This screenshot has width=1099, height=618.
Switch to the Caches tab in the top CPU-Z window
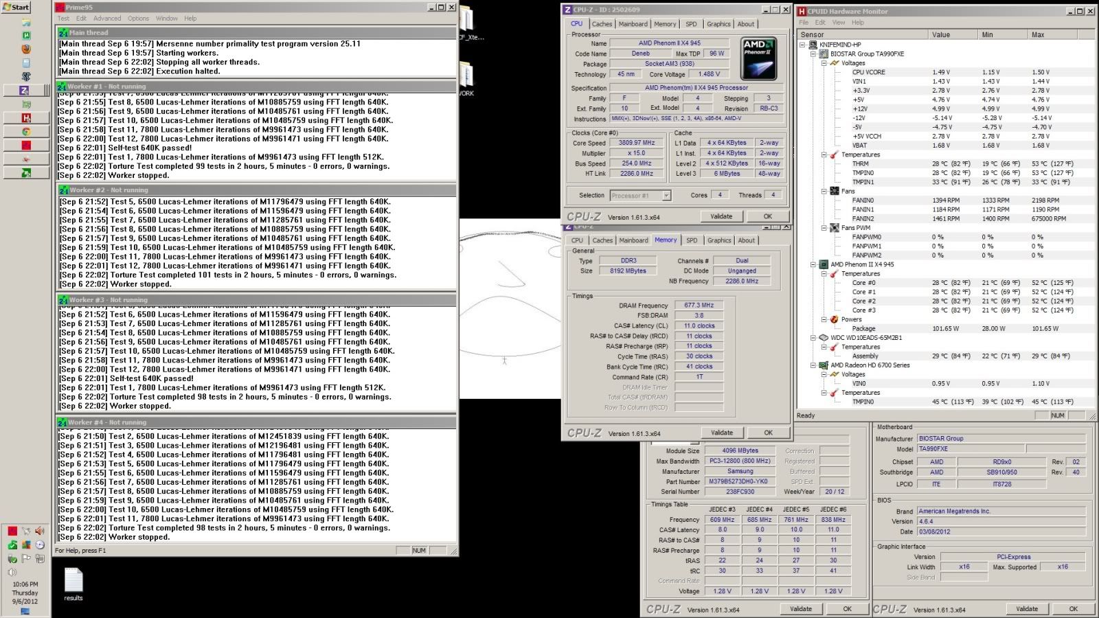click(602, 24)
